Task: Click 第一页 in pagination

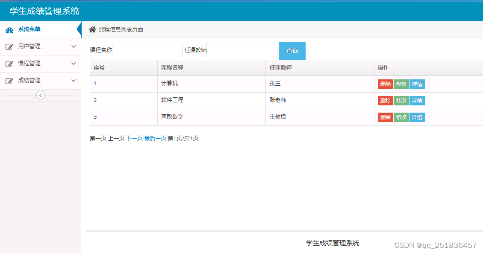Action: 98,138
